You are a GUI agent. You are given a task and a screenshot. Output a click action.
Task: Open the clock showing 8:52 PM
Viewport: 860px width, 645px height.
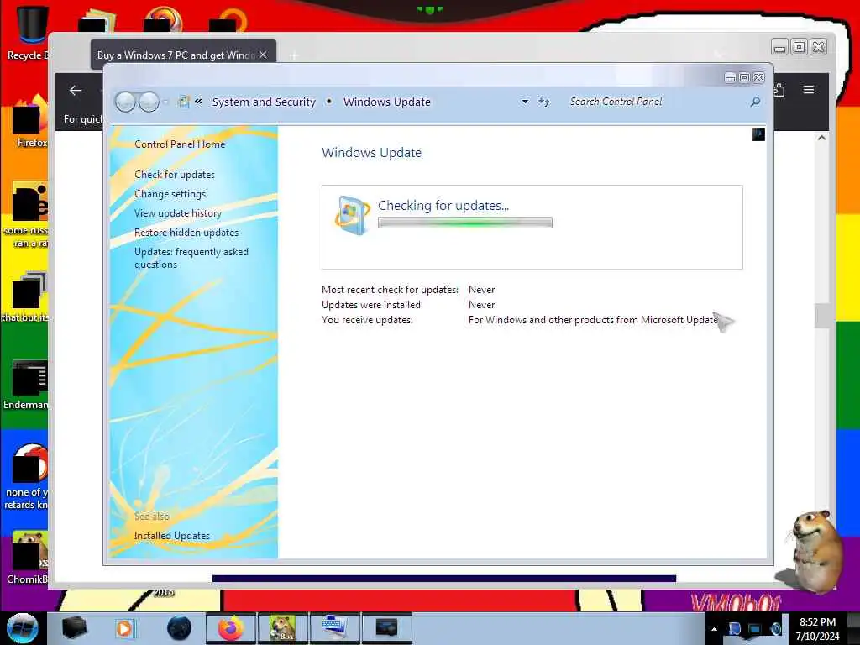(x=817, y=629)
